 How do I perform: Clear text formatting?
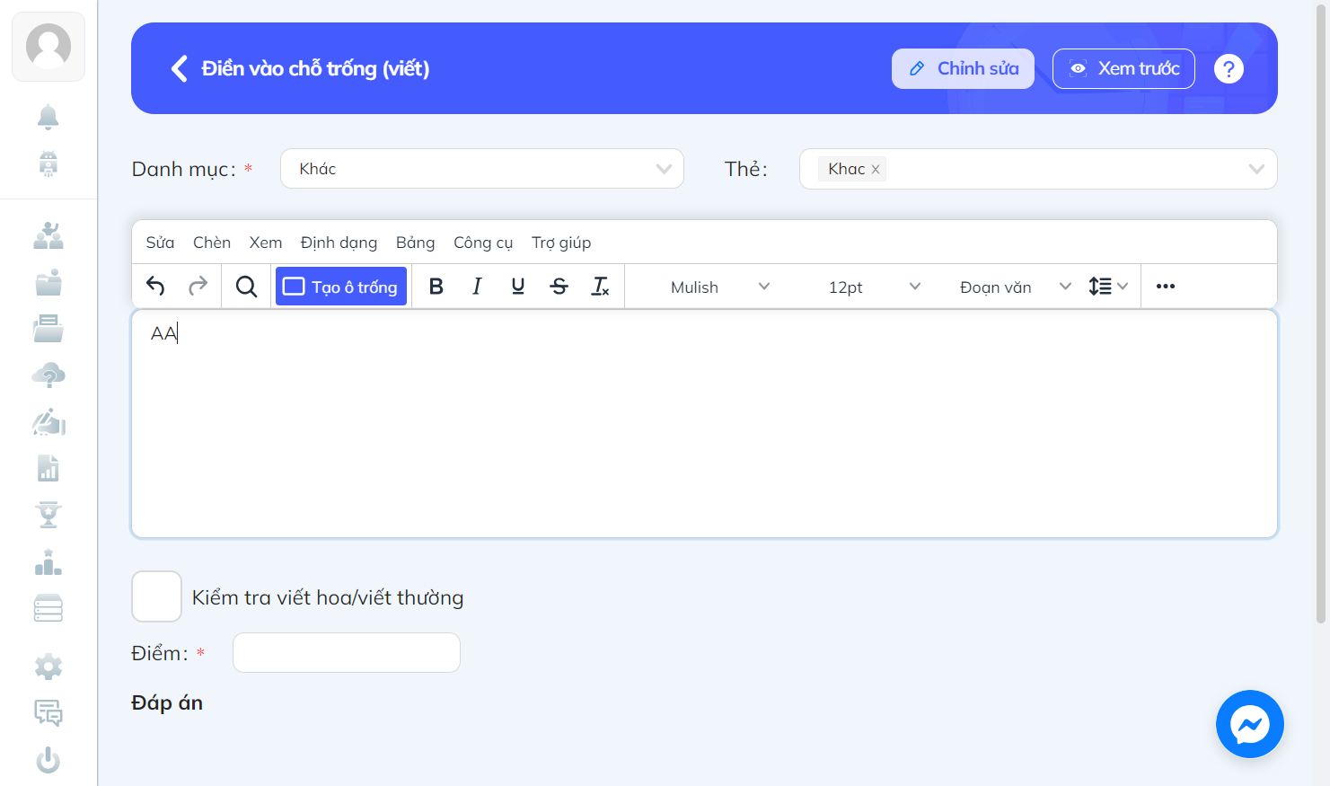pos(600,287)
